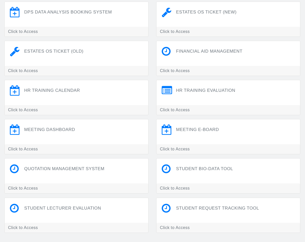Click to Access under Student Request Tracking Tool
This screenshot has height=242, width=305.
click(x=175, y=228)
